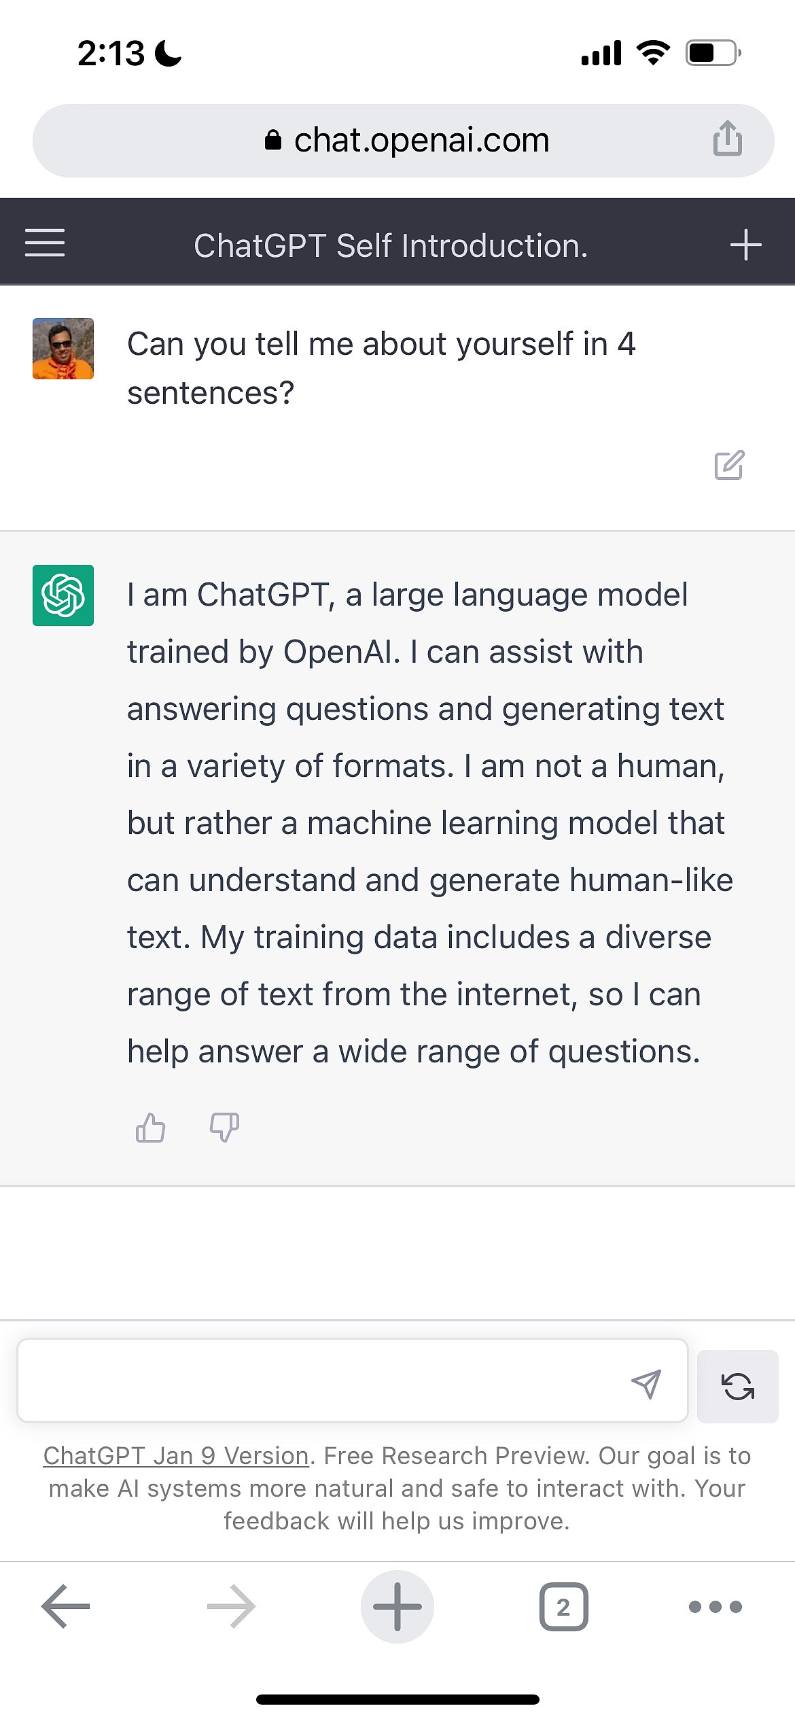Screen dimensions: 795x1721
Task: Tap the lock icon beside the URL
Action: (x=273, y=140)
